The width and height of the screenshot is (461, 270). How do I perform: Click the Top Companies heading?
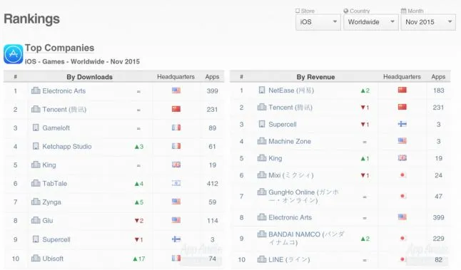coord(60,48)
